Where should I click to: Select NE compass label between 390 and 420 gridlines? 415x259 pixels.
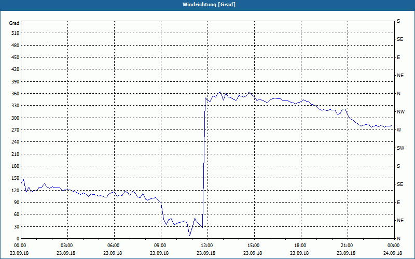click(x=400, y=76)
